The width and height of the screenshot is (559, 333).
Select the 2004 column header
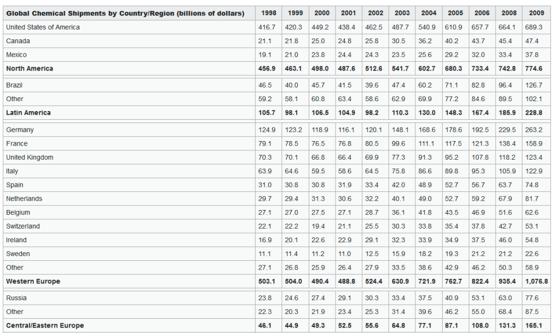coord(429,13)
